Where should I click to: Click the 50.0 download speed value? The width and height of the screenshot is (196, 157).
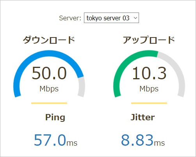tap(49, 73)
